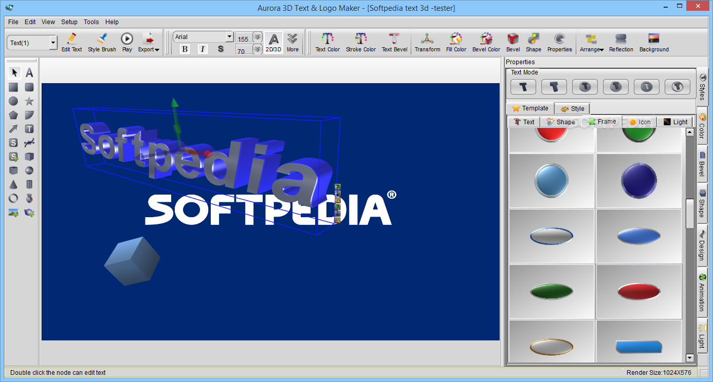713x382 pixels.
Task: Choose the red oval frame template
Action: [x=639, y=292]
